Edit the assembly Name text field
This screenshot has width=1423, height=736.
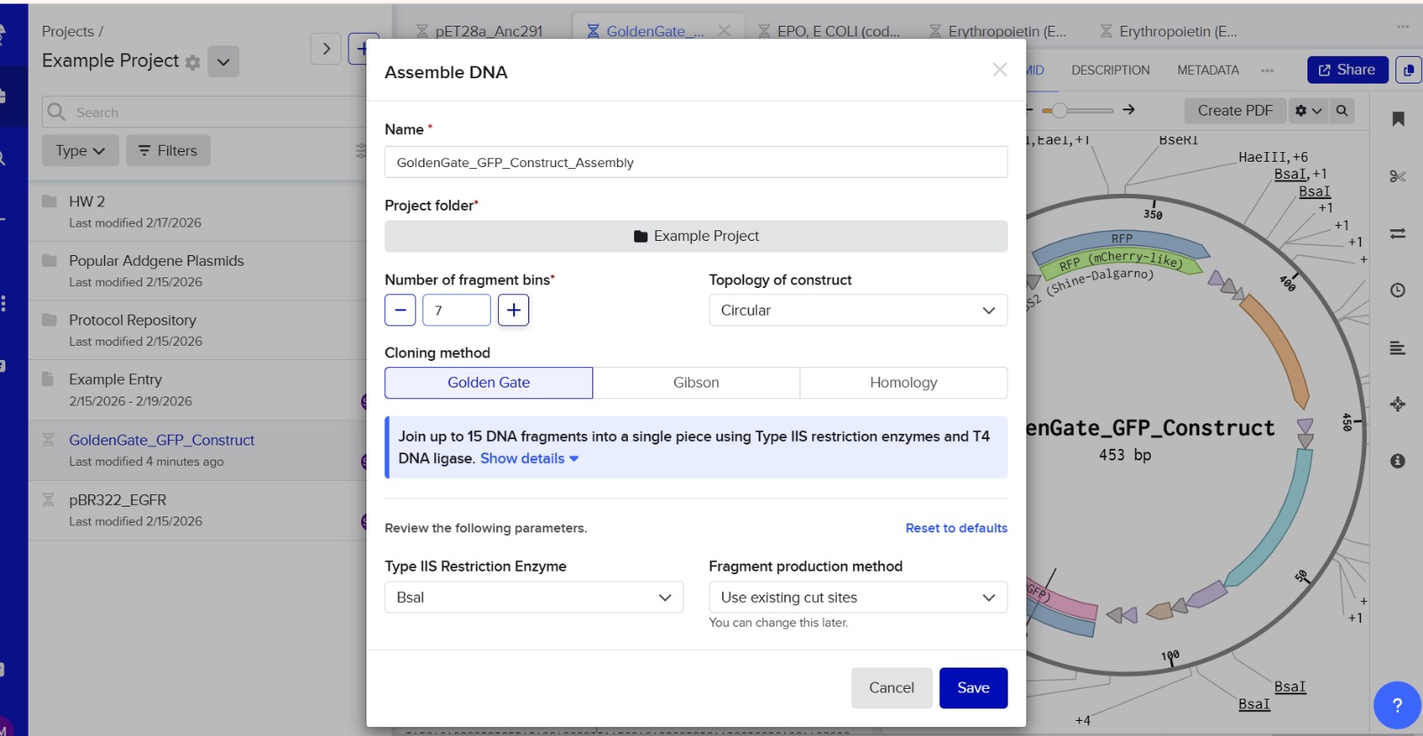tap(695, 163)
